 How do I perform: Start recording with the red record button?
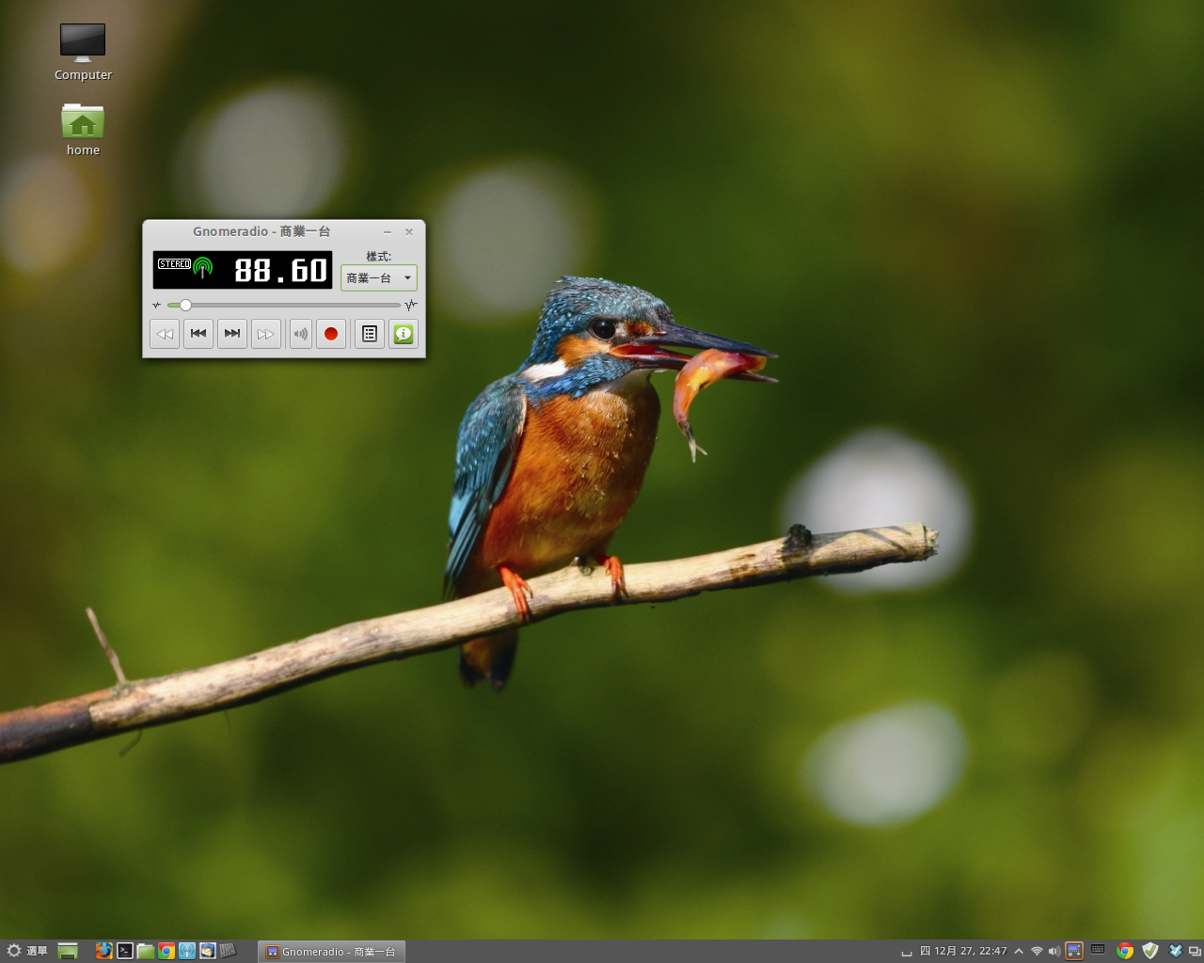coord(331,334)
